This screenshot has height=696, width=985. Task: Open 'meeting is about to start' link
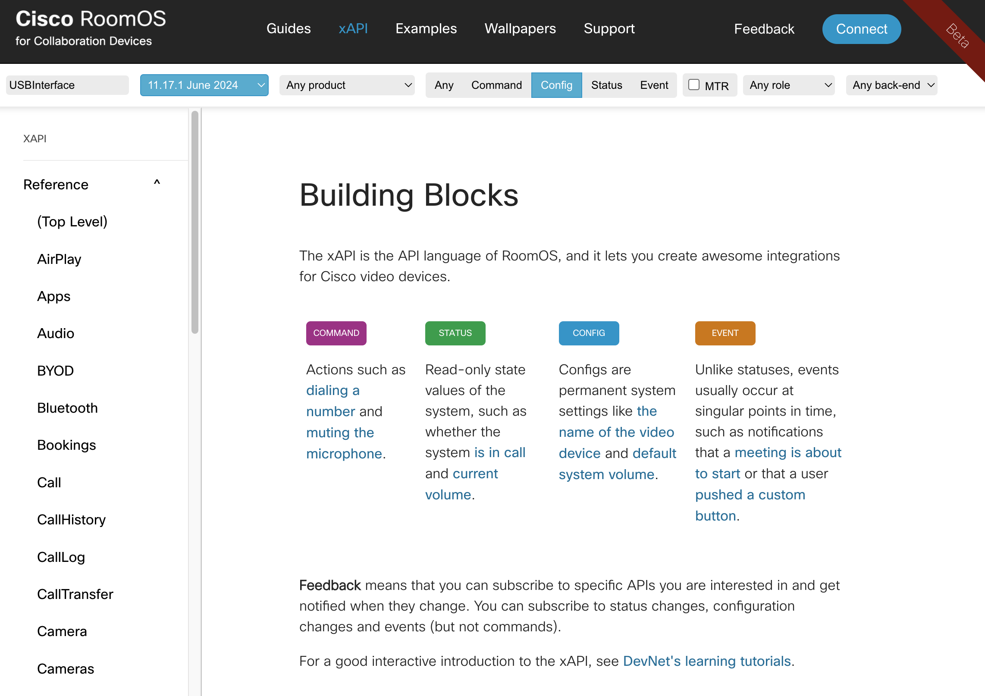(768, 463)
